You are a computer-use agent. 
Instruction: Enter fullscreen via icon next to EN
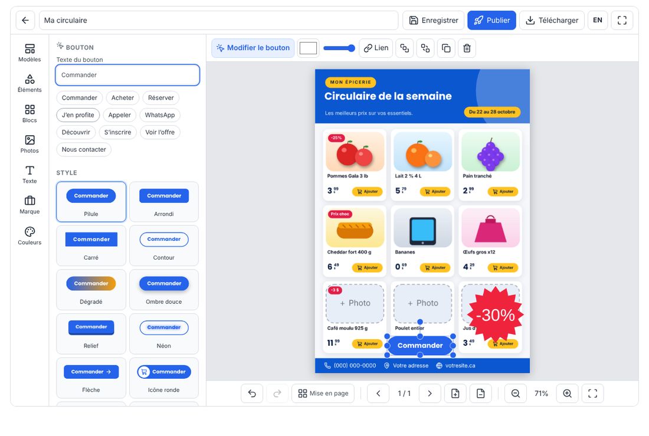tap(622, 20)
